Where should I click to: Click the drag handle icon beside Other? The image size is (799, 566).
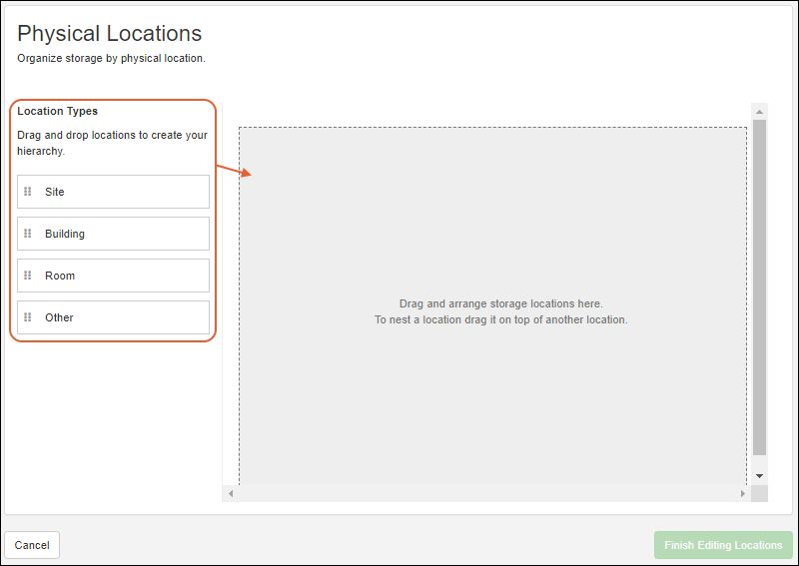(x=28, y=317)
